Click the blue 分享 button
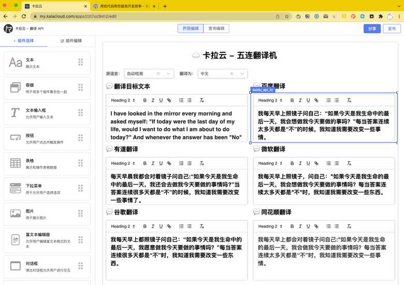Screen dimensions: 404x285 tap(372, 28)
